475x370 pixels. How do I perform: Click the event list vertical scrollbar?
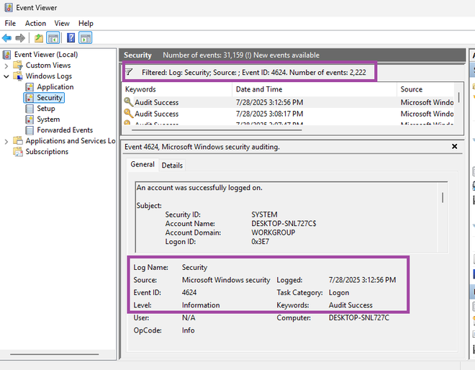[x=459, y=98]
